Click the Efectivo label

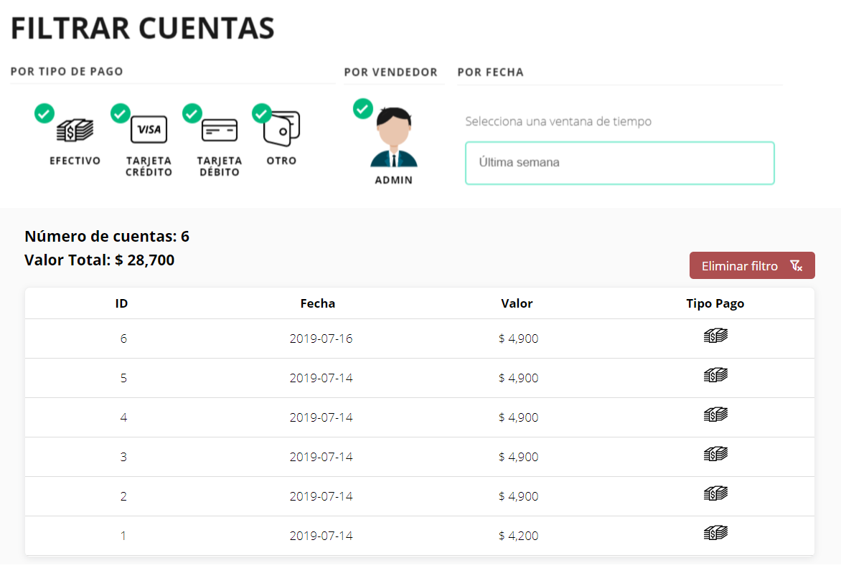[x=75, y=161]
